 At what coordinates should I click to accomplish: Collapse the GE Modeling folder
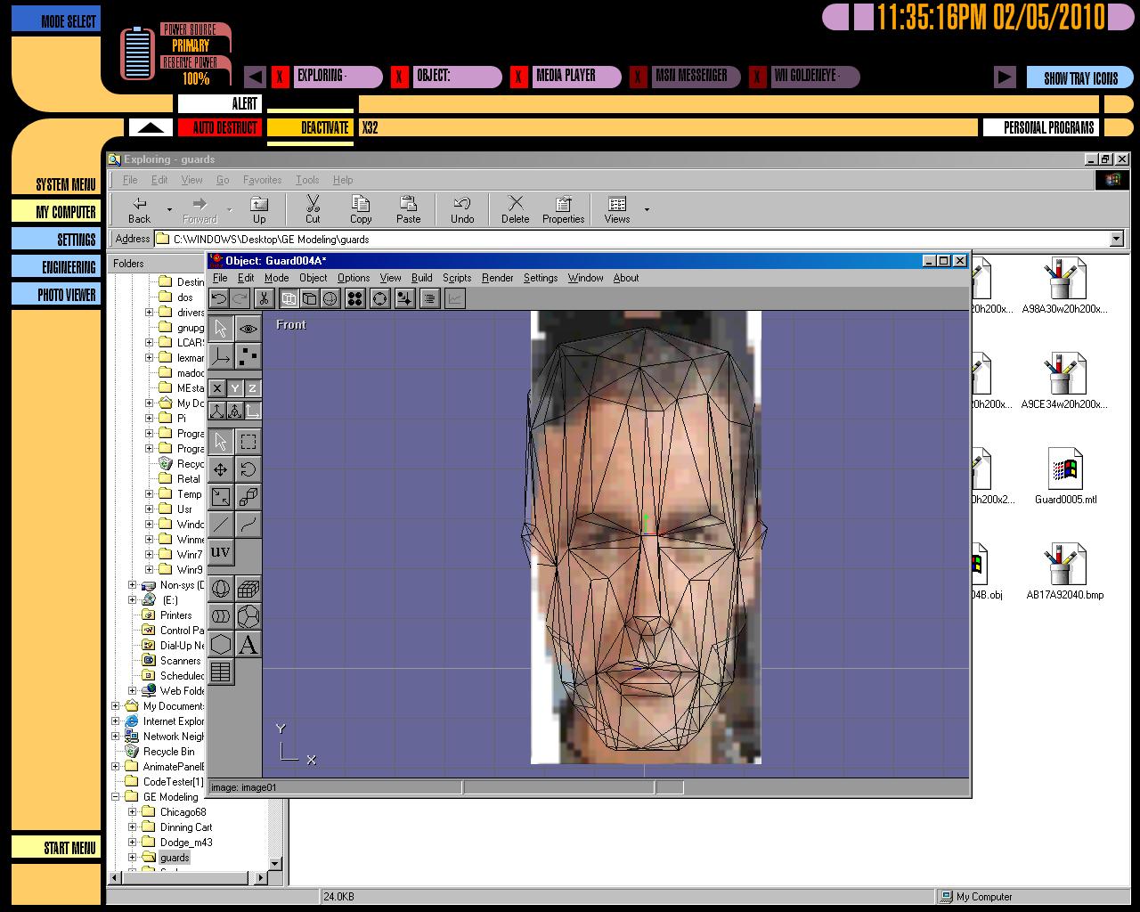(116, 797)
